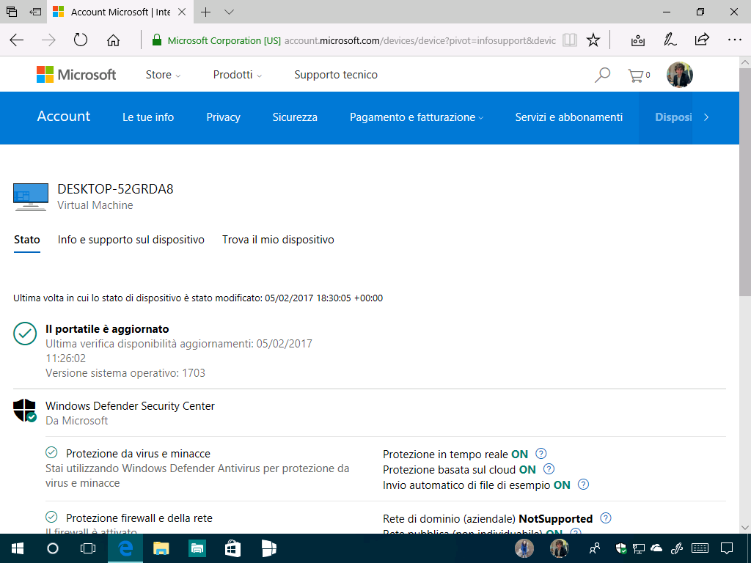
Task: Switch to Info e supporto sul dispositivo tab
Action: (131, 240)
